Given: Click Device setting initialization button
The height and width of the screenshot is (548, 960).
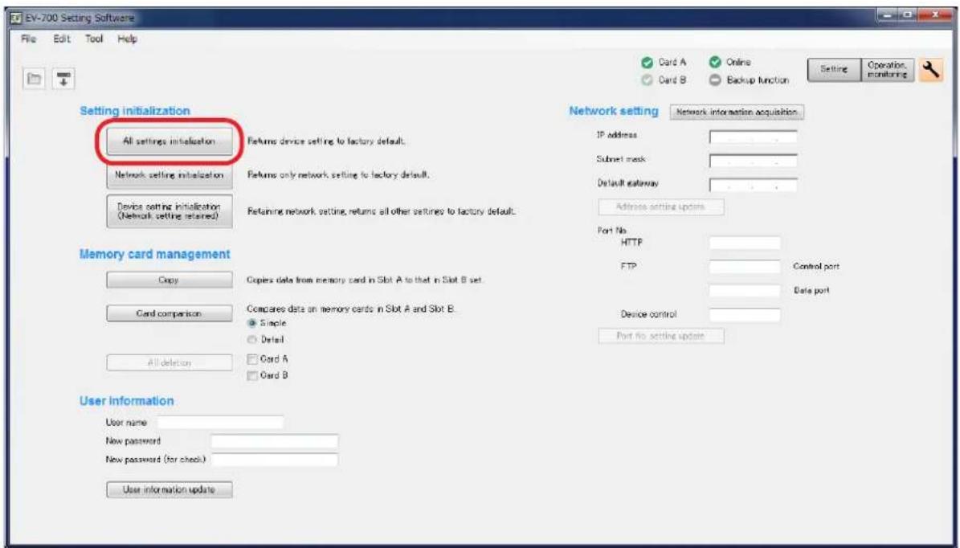Looking at the screenshot, I should tap(169, 211).
